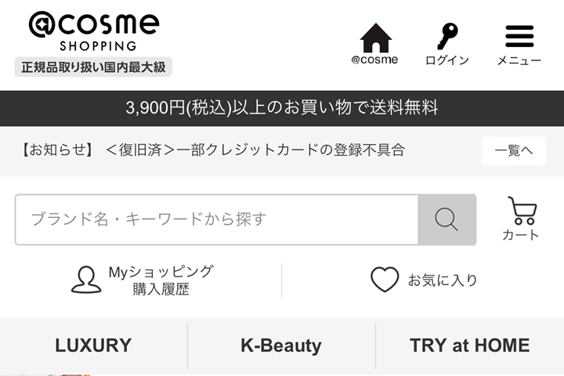This screenshot has width=564, height=376.
Task: Open the お気に入り favorites text link
Action: pos(443,280)
